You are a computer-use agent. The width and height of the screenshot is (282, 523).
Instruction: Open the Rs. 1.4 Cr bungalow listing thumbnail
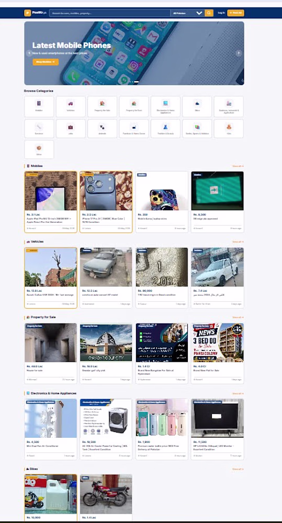point(162,343)
